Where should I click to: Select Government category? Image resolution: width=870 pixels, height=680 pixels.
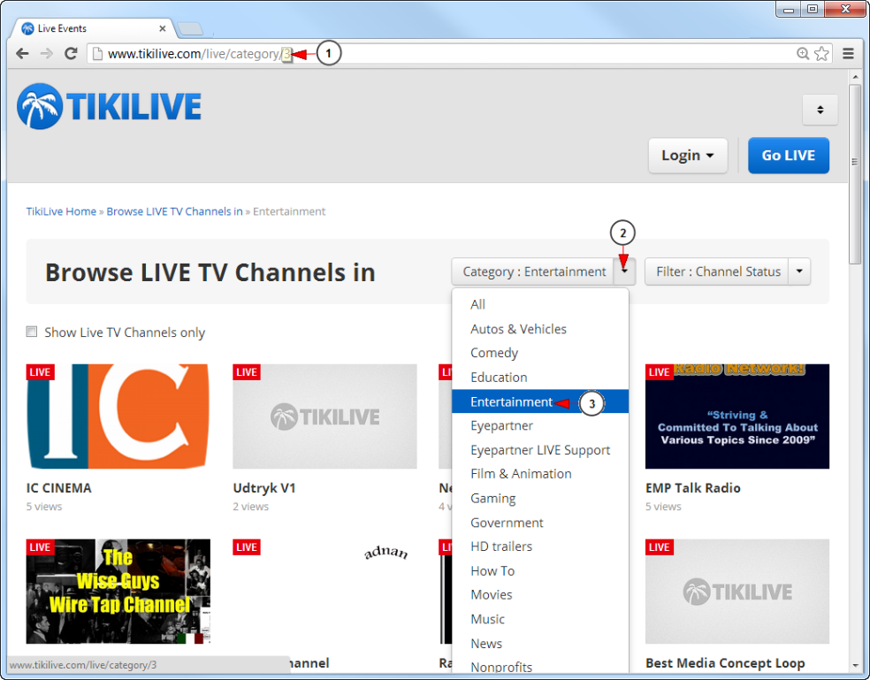[540, 523]
